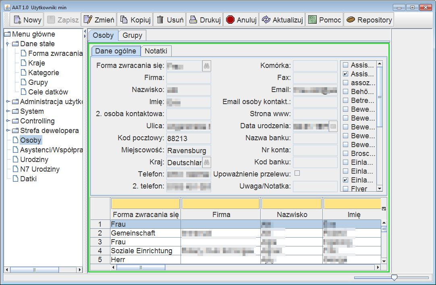
Task: Open the Repository toolbar button
Action: pyautogui.click(x=369, y=20)
